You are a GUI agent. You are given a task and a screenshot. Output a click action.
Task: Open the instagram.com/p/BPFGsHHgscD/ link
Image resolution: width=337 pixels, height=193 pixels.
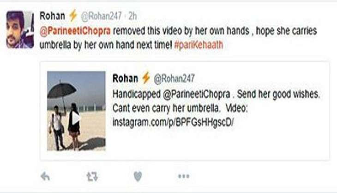point(173,122)
